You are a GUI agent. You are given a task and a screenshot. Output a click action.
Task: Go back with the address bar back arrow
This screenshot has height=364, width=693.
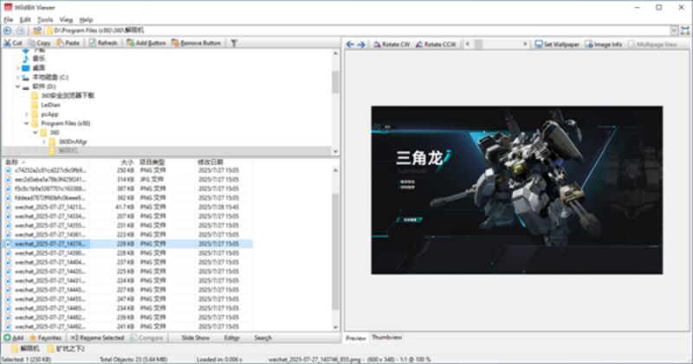coord(8,30)
